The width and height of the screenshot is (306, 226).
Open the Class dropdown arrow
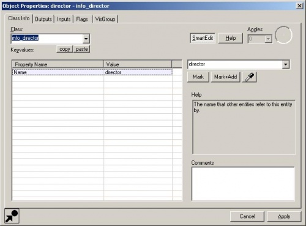click(86, 39)
